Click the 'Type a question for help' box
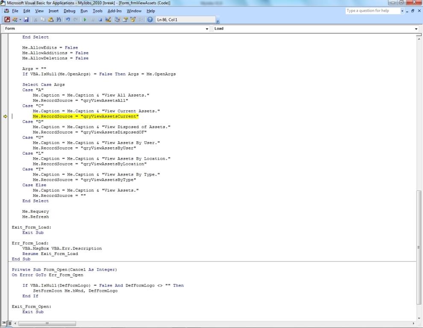The width and height of the screenshot is (423, 328). tap(372, 11)
